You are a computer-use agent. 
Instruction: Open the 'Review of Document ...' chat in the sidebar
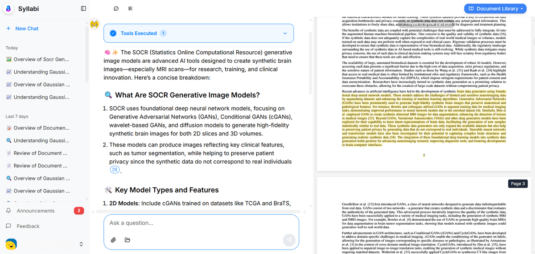(40, 153)
